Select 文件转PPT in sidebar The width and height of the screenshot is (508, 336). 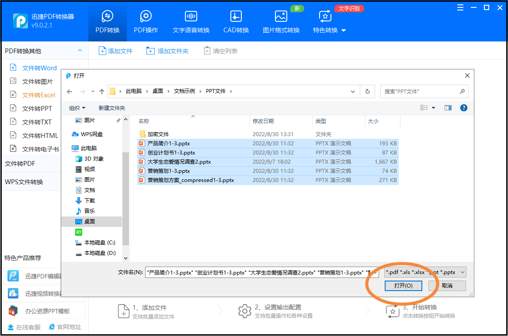coord(31,109)
